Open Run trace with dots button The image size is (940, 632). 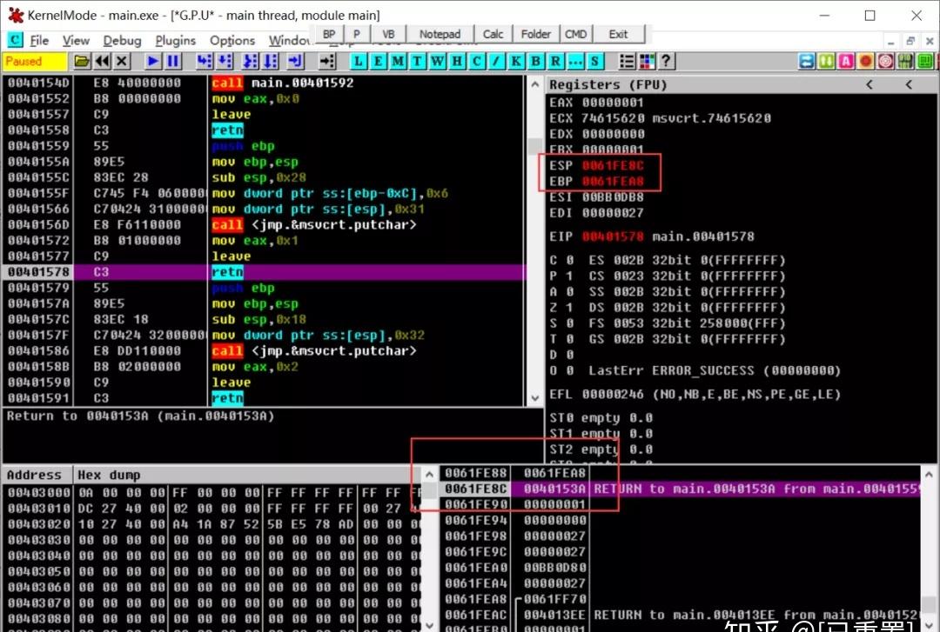575,61
